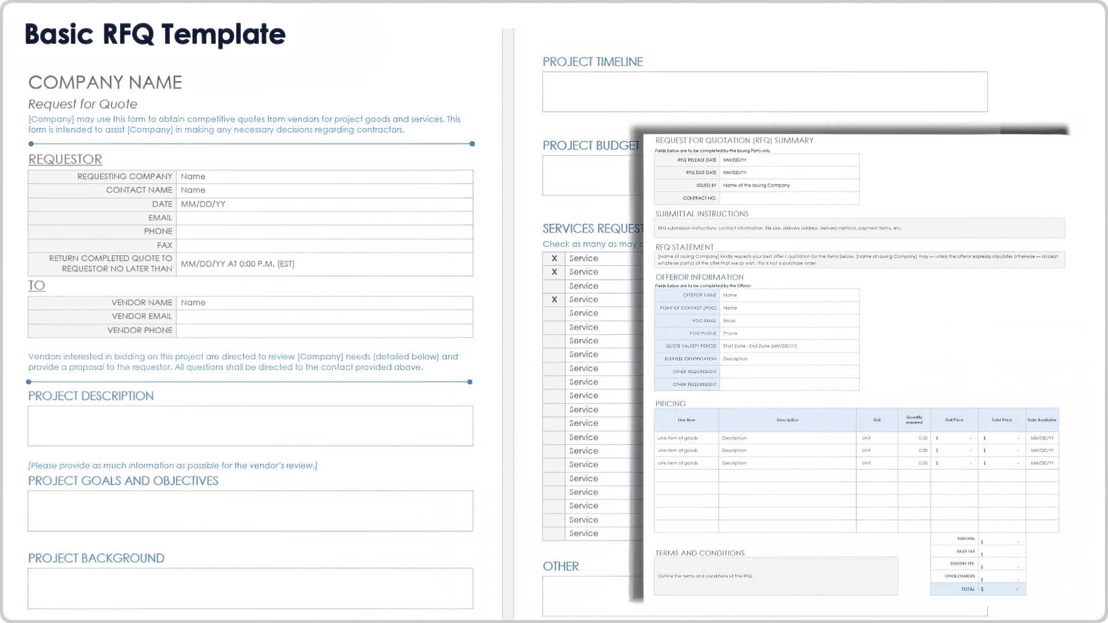Viewport: 1108px width, 623px height.
Task: Click the empty Contract No. field
Action: 789,198
